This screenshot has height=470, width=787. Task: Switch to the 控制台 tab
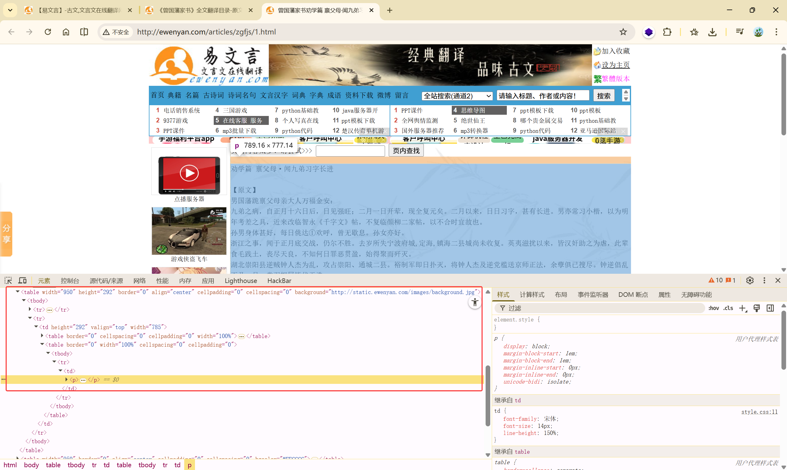pyautogui.click(x=70, y=281)
